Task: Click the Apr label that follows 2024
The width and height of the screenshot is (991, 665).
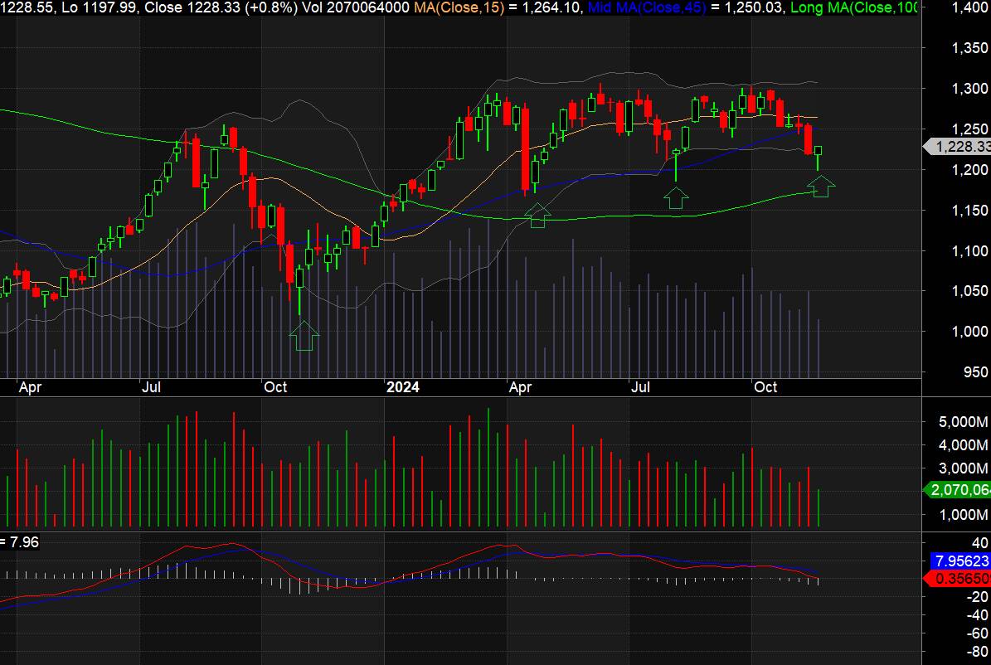Action: click(x=521, y=387)
